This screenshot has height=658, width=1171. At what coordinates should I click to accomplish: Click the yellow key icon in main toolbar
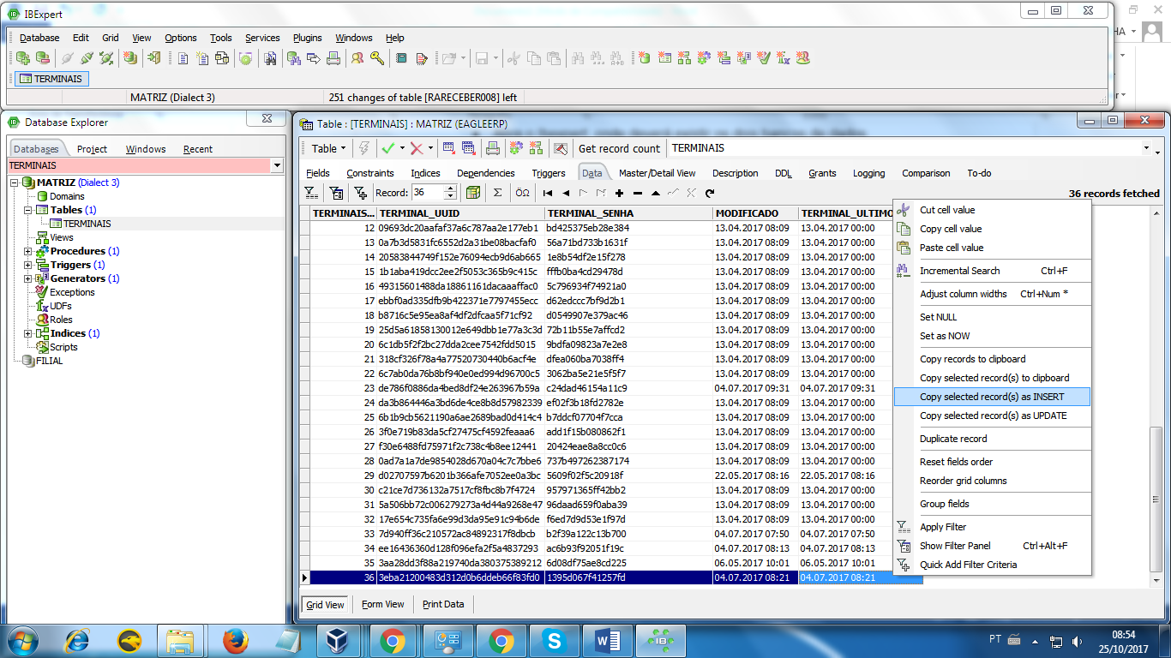point(377,58)
